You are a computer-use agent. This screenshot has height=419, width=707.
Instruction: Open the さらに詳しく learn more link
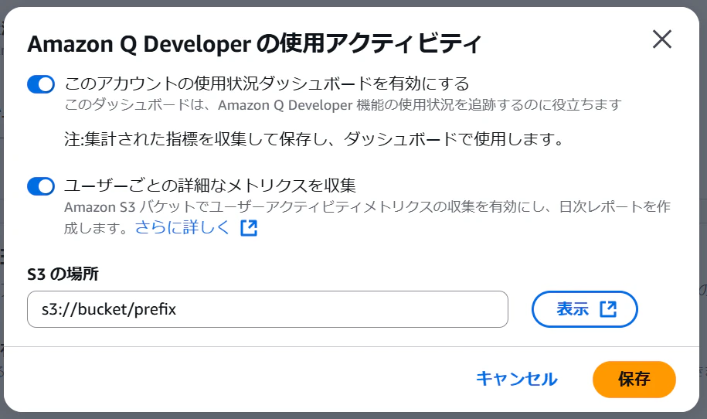pos(182,227)
